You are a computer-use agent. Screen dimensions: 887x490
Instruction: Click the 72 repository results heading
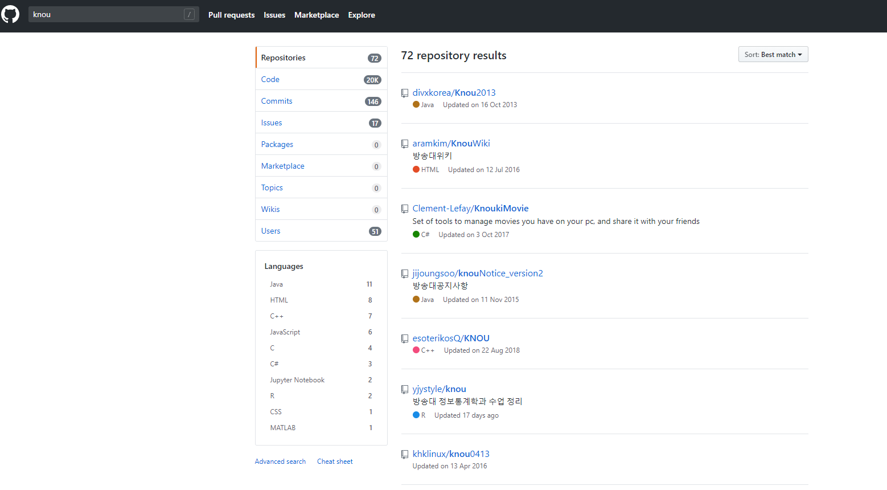pyautogui.click(x=454, y=55)
